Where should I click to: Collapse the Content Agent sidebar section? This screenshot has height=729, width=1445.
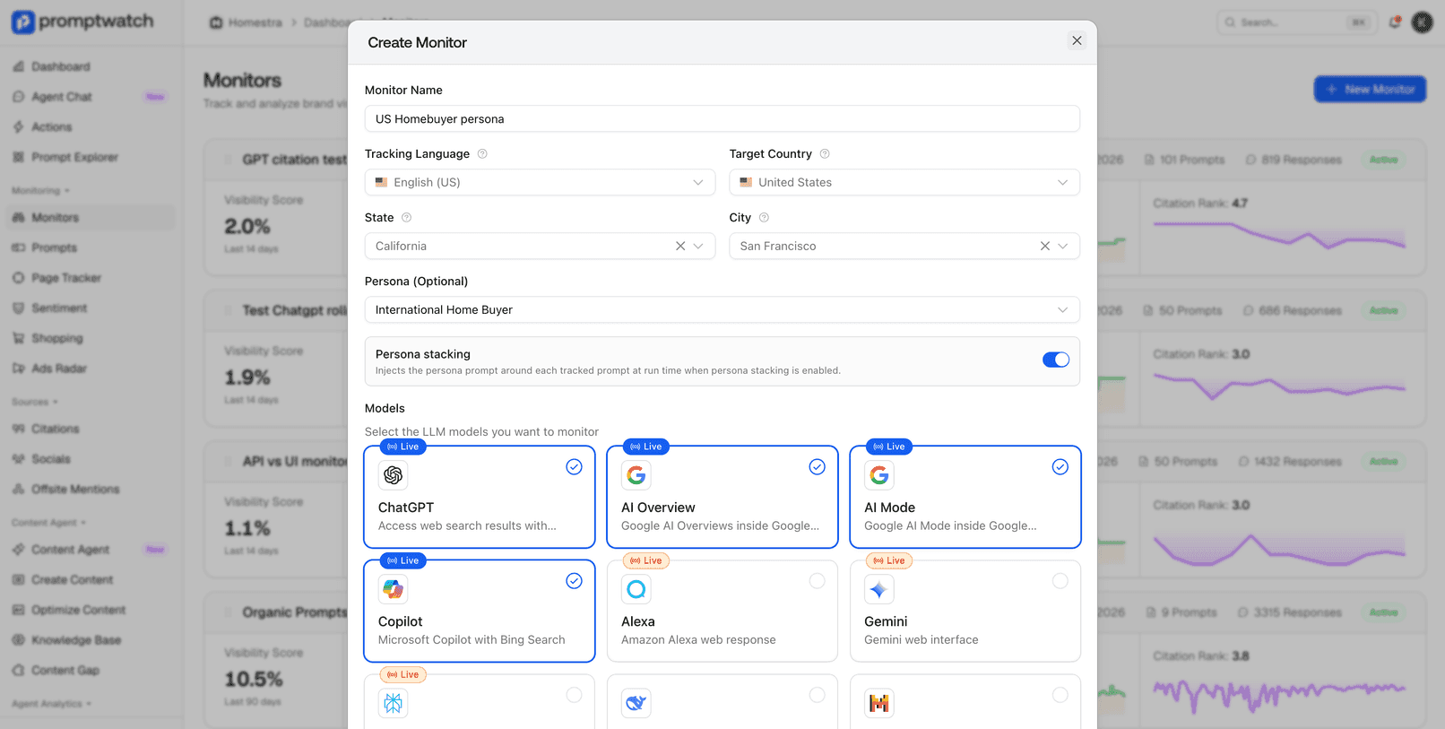click(49, 523)
